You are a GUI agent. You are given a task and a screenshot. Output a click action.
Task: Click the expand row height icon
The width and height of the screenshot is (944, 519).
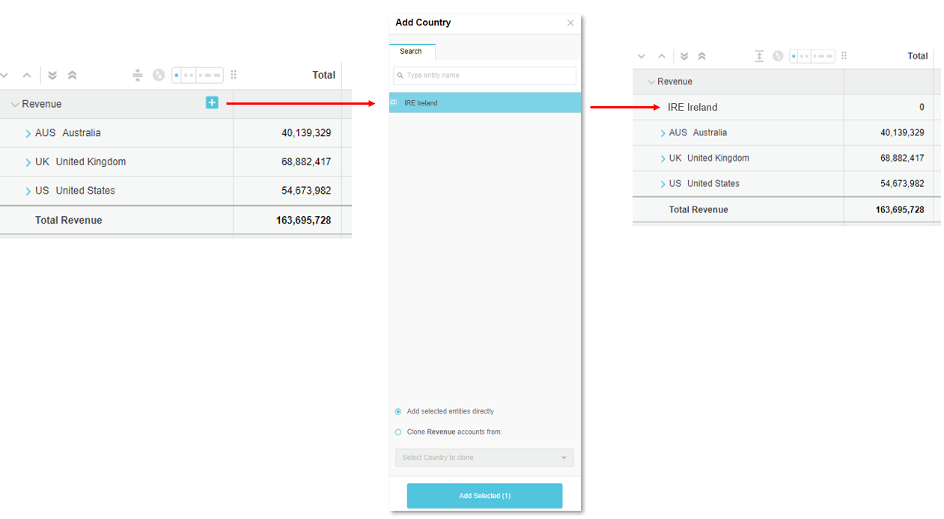(759, 56)
